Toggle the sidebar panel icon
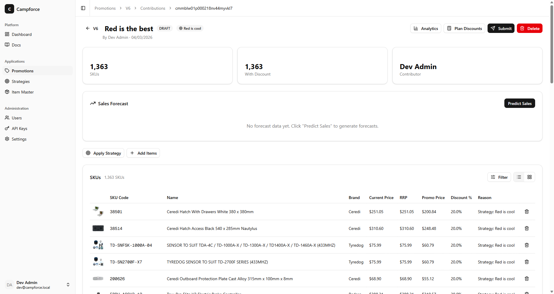The height and width of the screenshot is (294, 554). coord(83,8)
